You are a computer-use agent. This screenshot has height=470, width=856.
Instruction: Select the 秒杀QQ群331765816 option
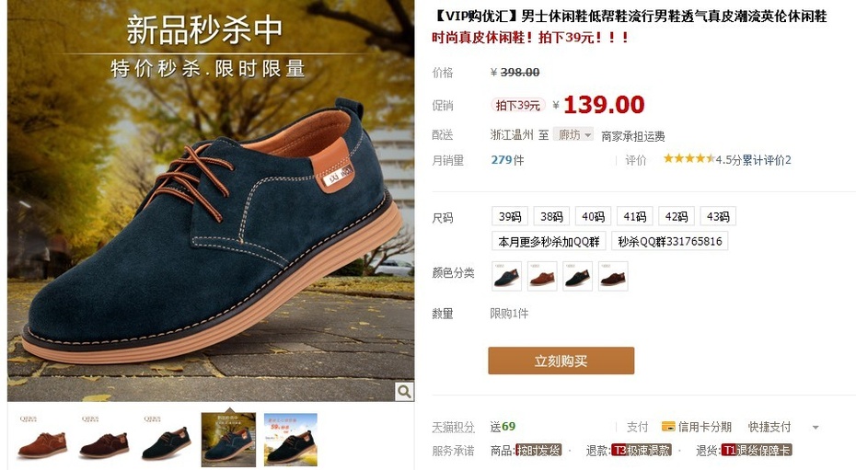(x=670, y=241)
